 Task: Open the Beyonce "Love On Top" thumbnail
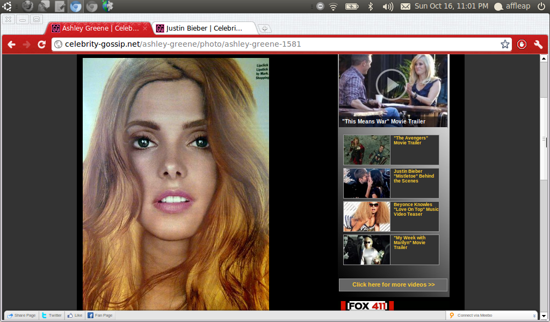[x=366, y=216]
